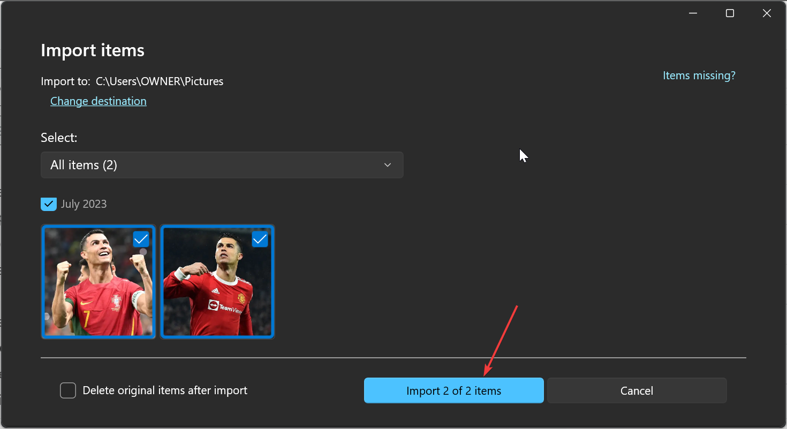The height and width of the screenshot is (429, 787).
Task: Click the July 2023 label to toggle the group
Action: (84, 204)
